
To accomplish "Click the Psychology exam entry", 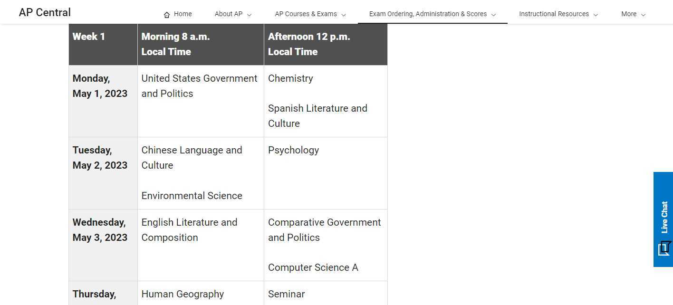I will (x=293, y=150).
